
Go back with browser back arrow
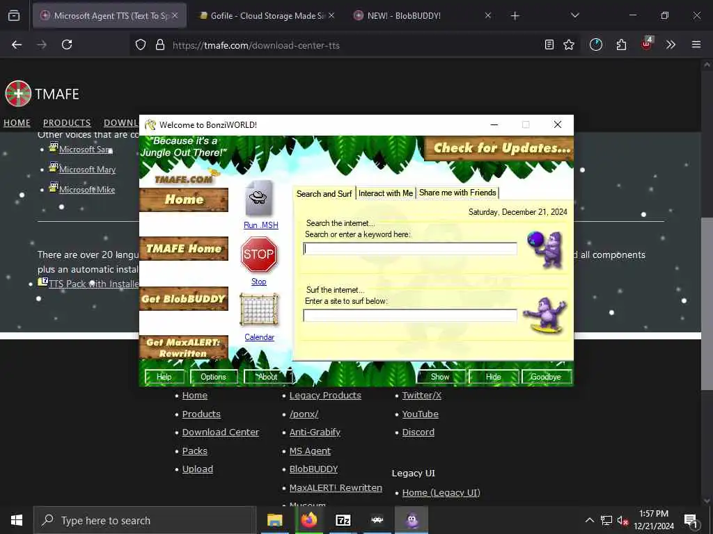click(17, 45)
